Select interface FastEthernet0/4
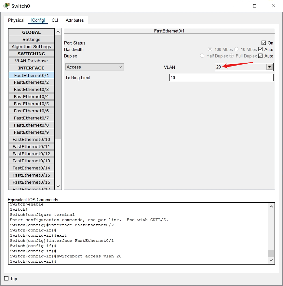 tap(31, 96)
